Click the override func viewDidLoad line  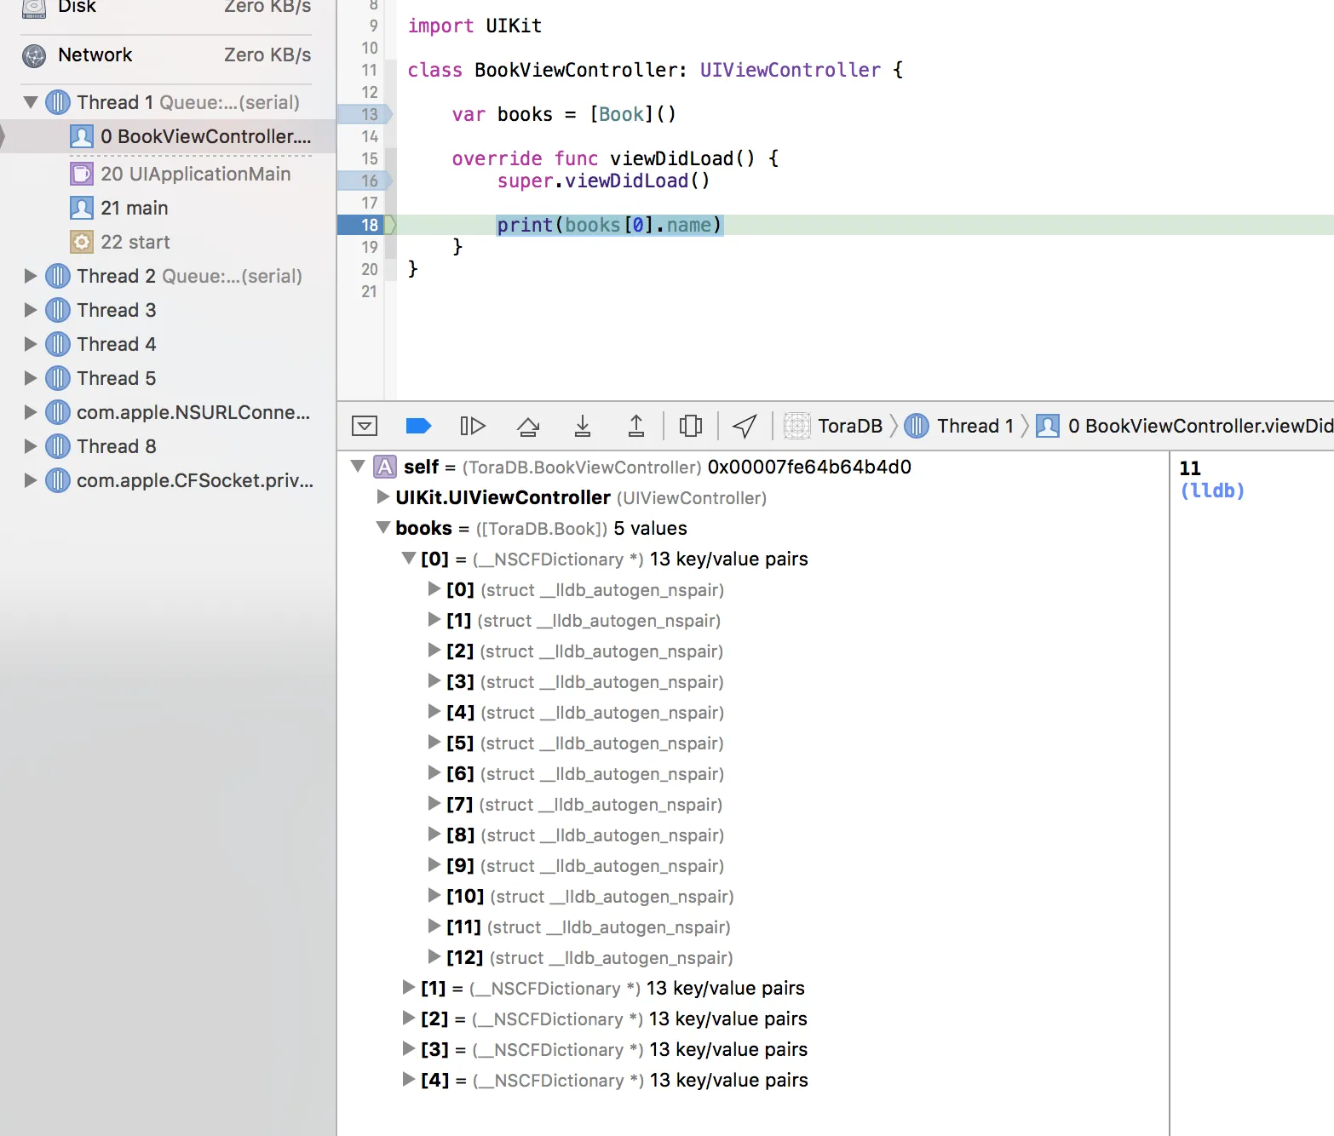pyautogui.click(x=615, y=158)
